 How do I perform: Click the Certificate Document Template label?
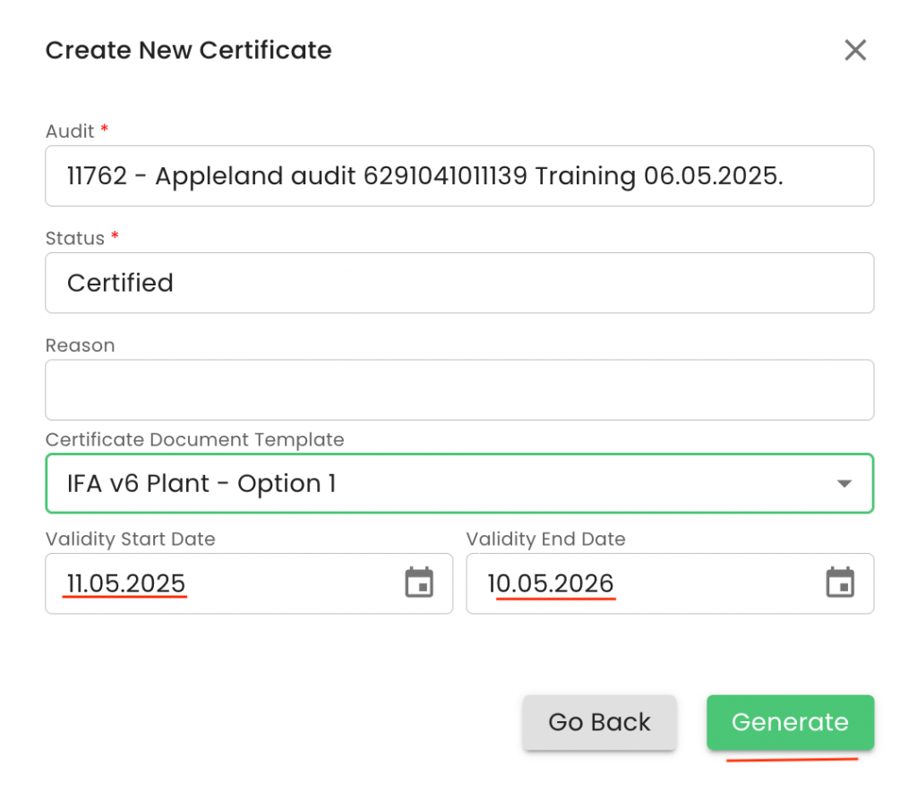coord(194,439)
